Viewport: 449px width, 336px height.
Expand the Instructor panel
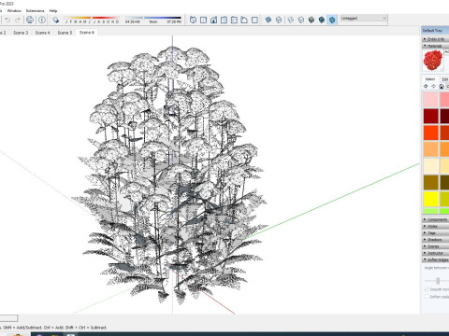click(x=436, y=253)
